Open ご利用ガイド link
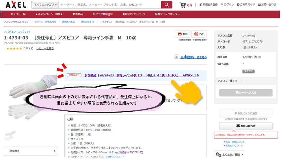Image resolution: width=281 pixels, height=162 pixels. (x=246, y=5)
